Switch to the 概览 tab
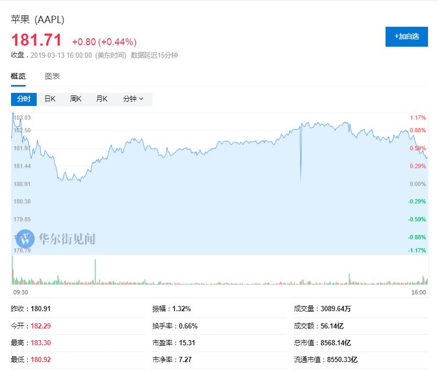 click(18, 76)
